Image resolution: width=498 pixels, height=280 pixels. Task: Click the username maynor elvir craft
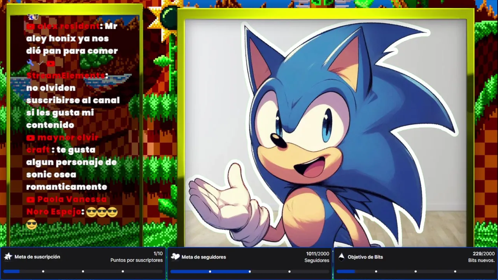point(62,143)
